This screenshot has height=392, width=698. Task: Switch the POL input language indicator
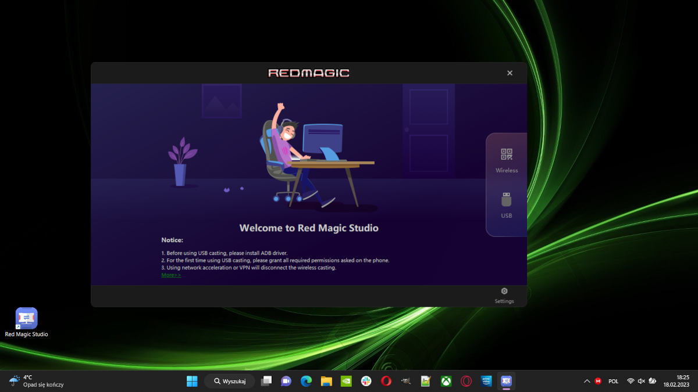click(x=613, y=381)
